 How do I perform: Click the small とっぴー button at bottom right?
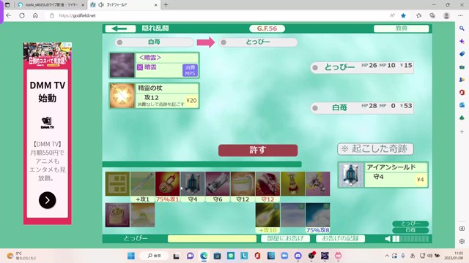coord(410,224)
